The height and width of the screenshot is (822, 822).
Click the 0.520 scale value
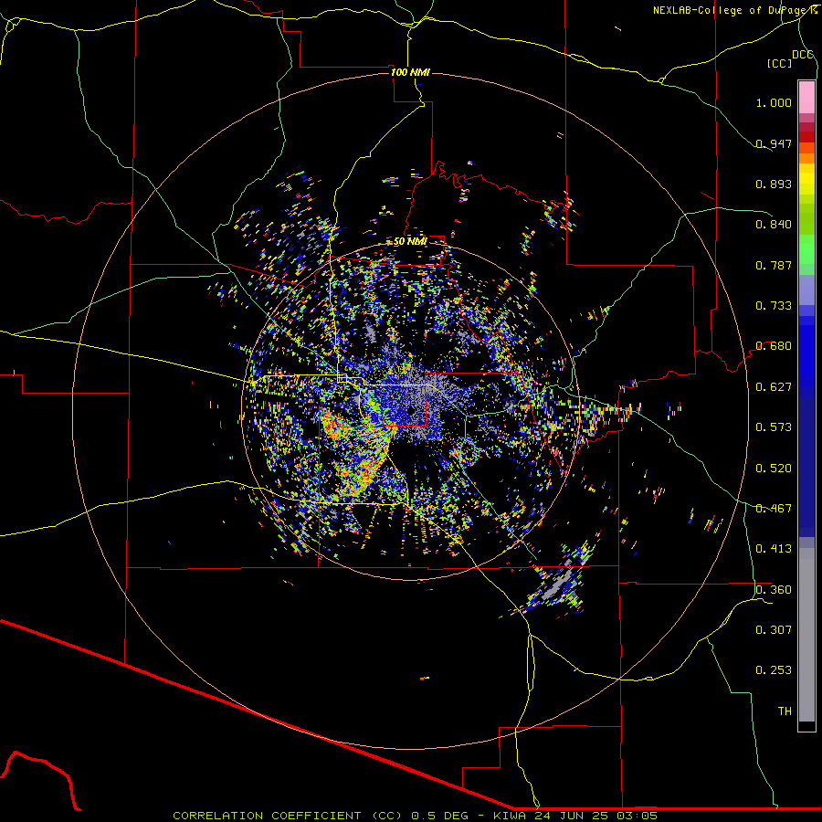pos(774,469)
